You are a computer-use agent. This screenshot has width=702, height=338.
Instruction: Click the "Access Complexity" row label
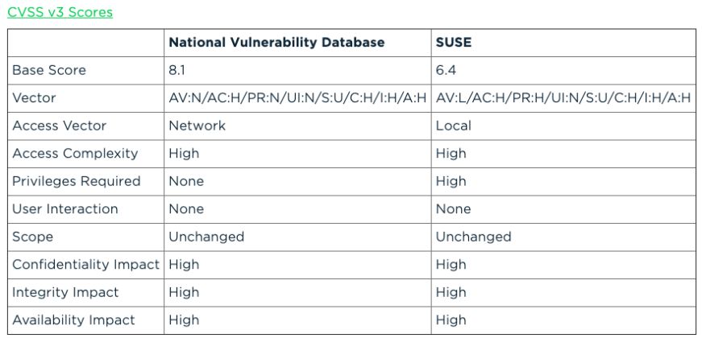point(75,154)
